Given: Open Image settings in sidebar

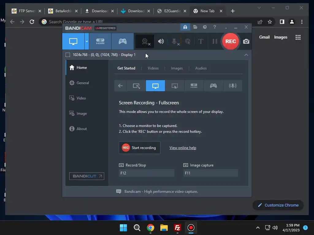Looking at the screenshot, I should pyautogui.click(x=87, y=113).
